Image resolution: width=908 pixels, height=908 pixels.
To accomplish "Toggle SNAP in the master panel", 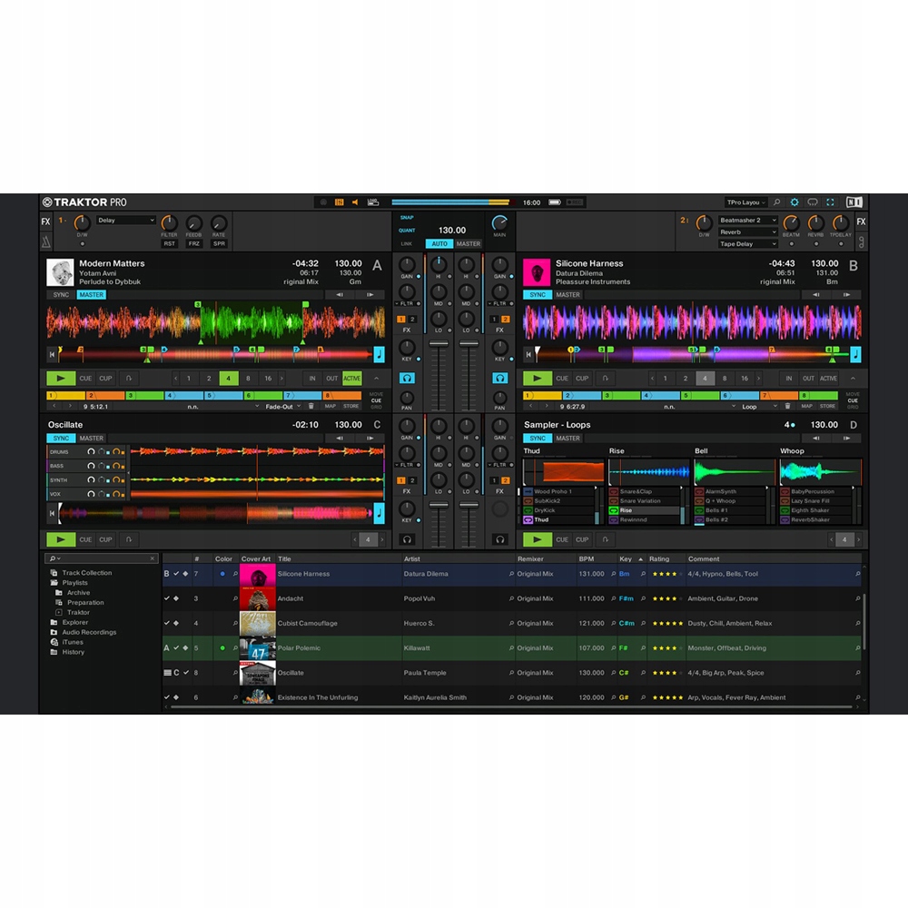I will tap(407, 218).
